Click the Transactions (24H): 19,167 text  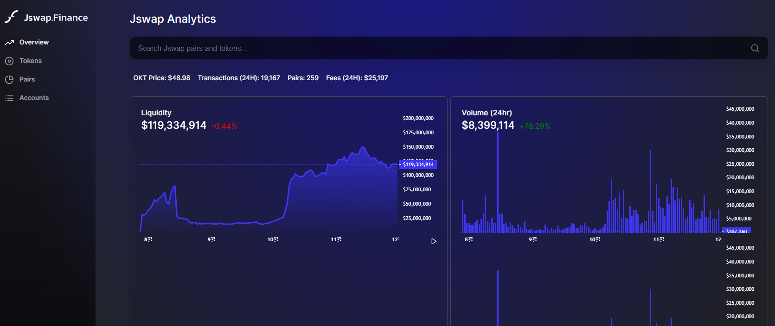[239, 78]
